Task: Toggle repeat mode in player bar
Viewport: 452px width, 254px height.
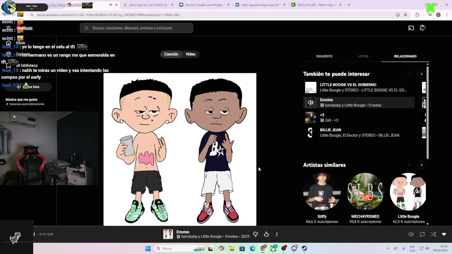Action: pyautogui.click(x=422, y=234)
